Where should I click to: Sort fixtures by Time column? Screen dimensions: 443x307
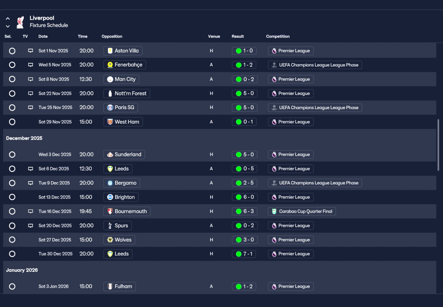83,36
